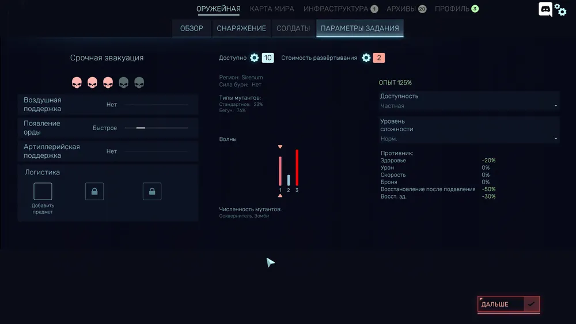This screenshot has height=324, width=576.
Task: Click the wave 2 bar
Action: pos(289,180)
